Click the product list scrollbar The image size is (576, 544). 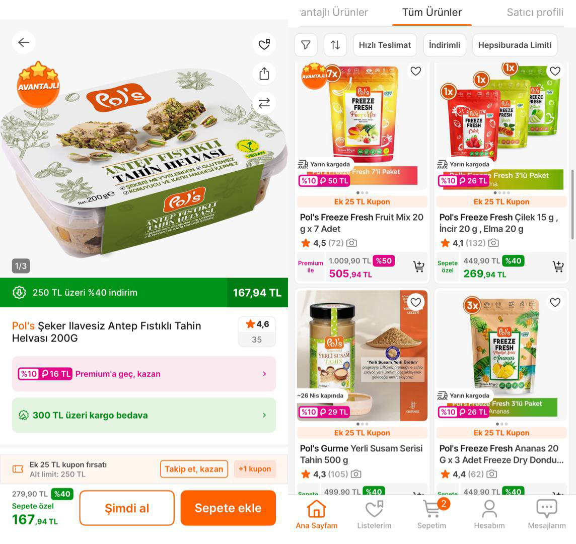pos(572,204)
